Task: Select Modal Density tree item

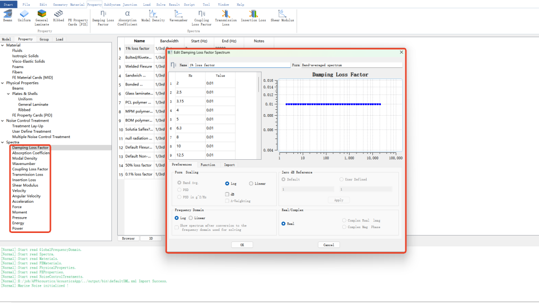Action: click(x=25, y=158)
